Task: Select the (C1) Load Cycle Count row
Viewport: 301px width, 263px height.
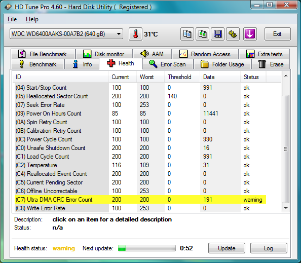Action: (140, 157)
